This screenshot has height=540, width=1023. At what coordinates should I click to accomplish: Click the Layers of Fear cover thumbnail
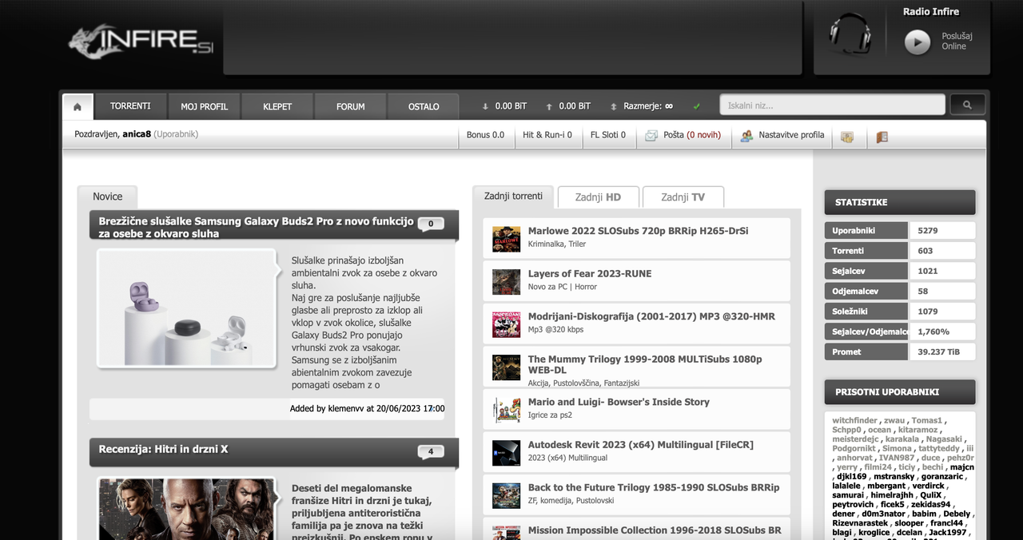point(506,282)
